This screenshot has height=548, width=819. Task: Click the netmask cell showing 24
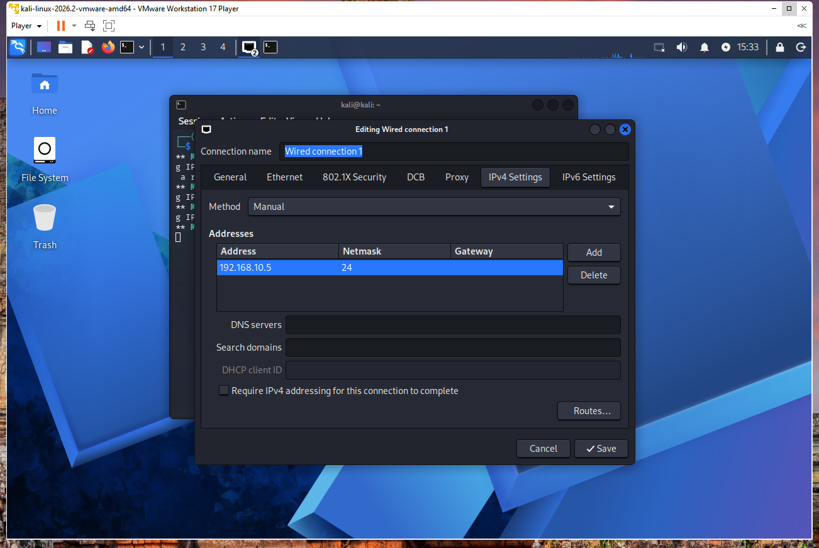pos(394,268)
